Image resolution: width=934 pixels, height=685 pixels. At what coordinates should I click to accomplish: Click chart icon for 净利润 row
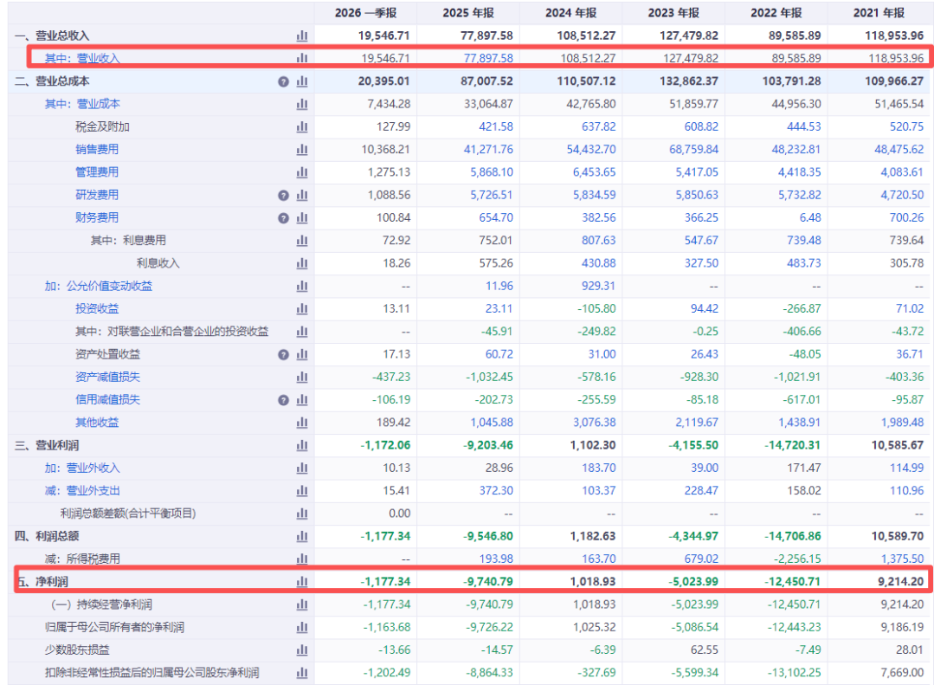pyautogui.click(x=302, y=582)
